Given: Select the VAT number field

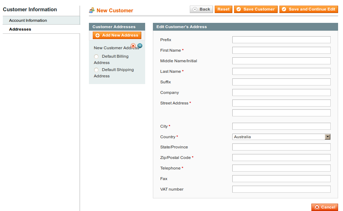Looking at the screenshot, I should click(x=281, y=189).
